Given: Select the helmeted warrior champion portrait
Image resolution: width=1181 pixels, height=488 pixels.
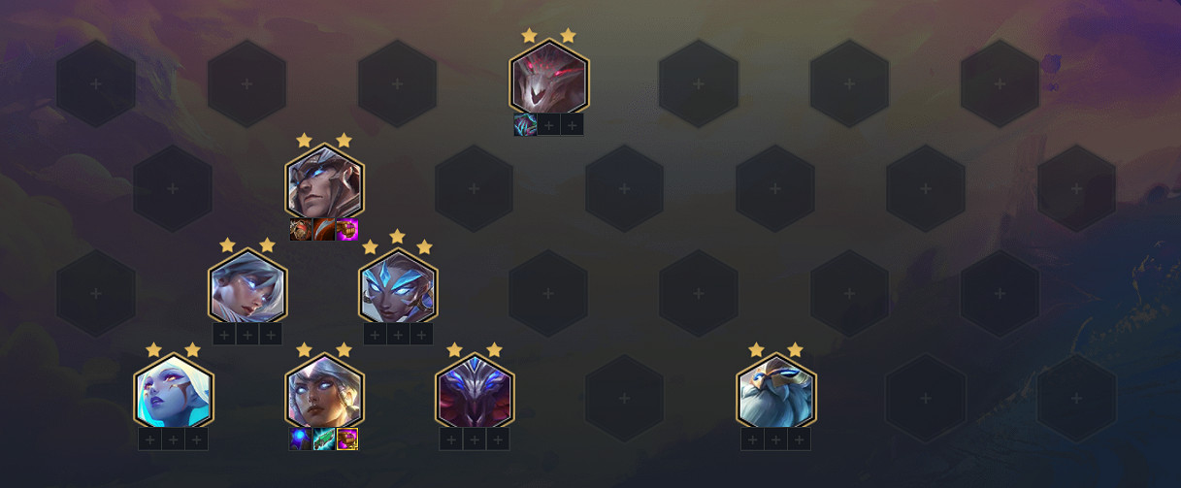Looking at the screenshot, I should click(x=324, y=182).
